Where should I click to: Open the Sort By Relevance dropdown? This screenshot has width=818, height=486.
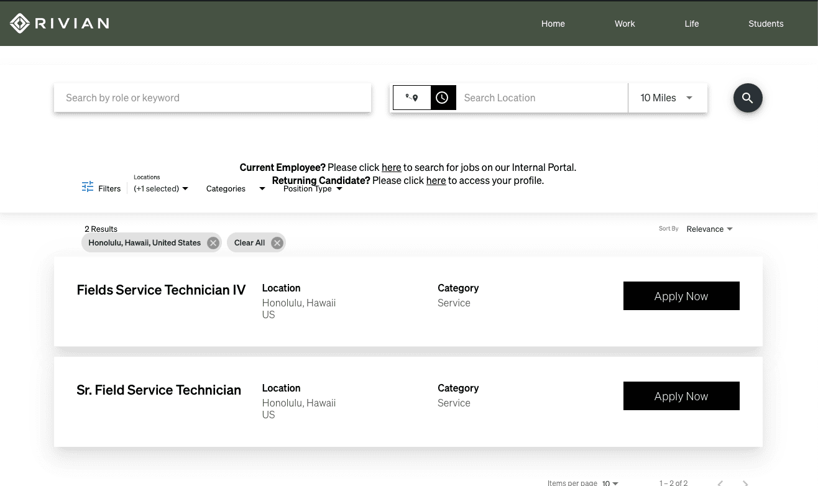click(709, 229)
